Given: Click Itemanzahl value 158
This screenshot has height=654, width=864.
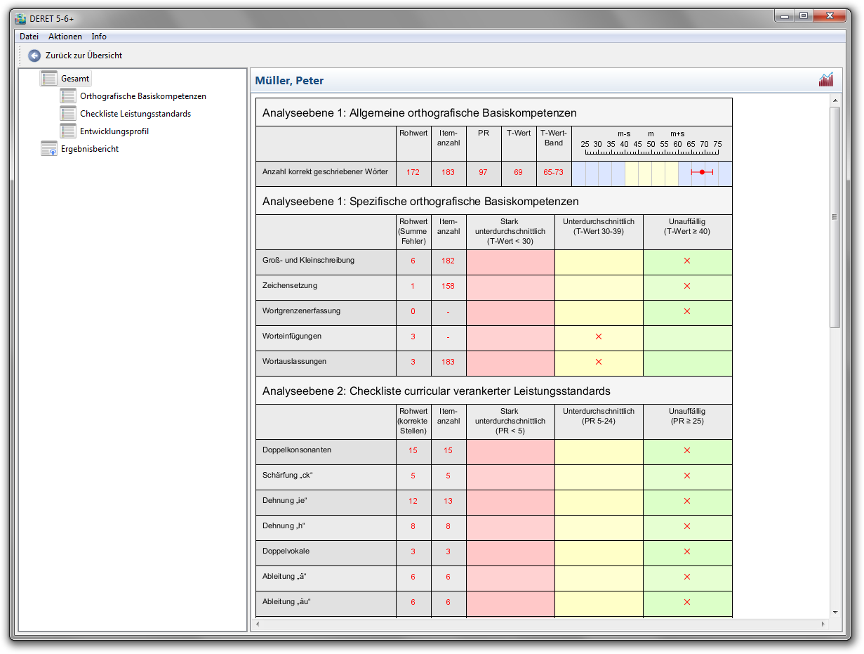Looking at the screenshot, I should pyautogui.click(x=448, y=287).
